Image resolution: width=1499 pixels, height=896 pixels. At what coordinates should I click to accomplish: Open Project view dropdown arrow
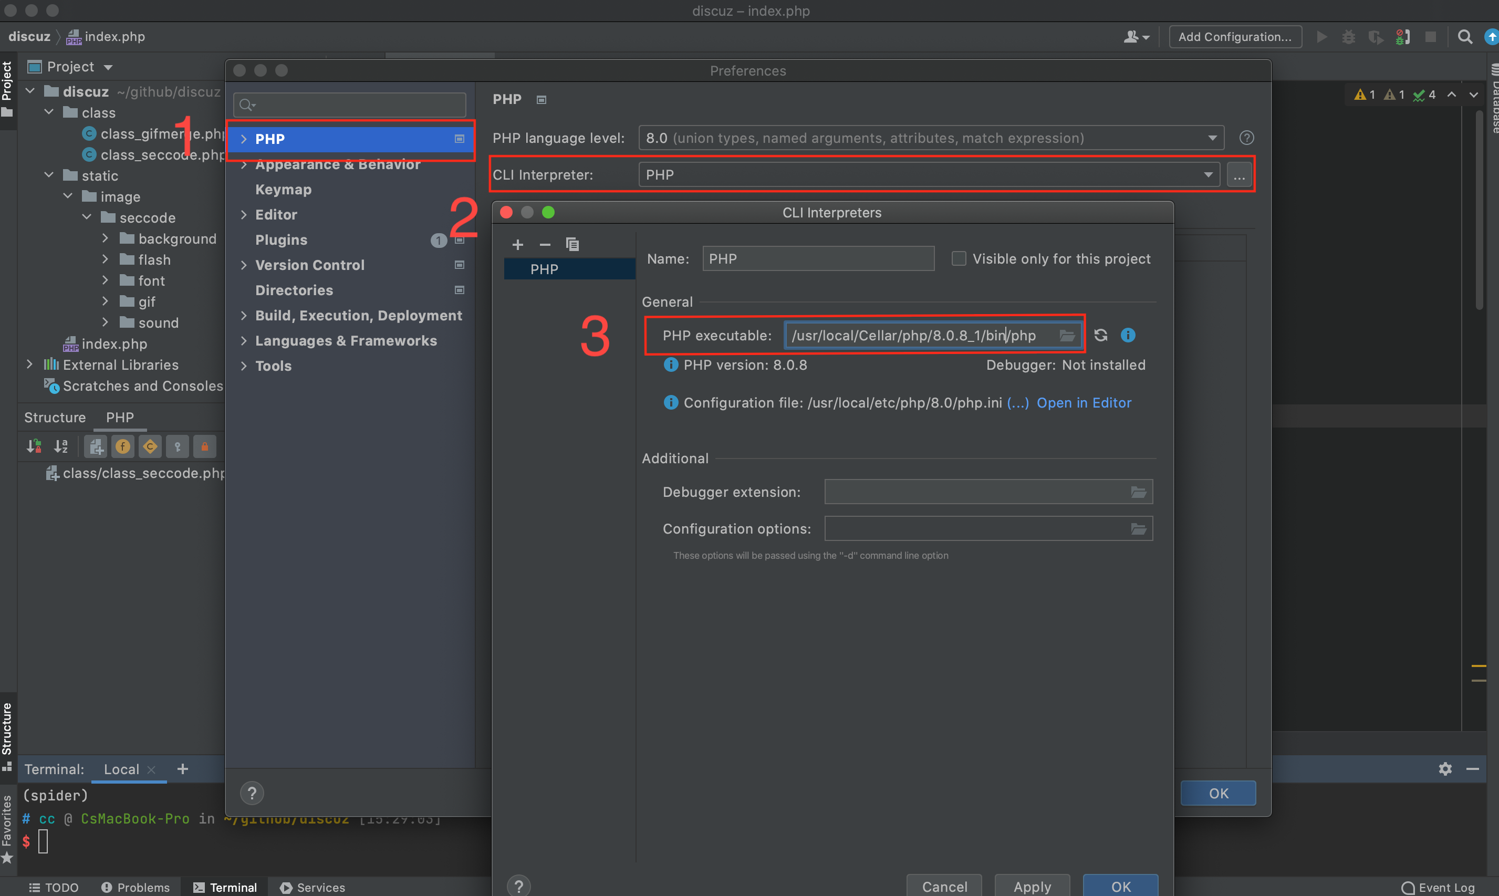pyautogui.click(x=108, y=67)
